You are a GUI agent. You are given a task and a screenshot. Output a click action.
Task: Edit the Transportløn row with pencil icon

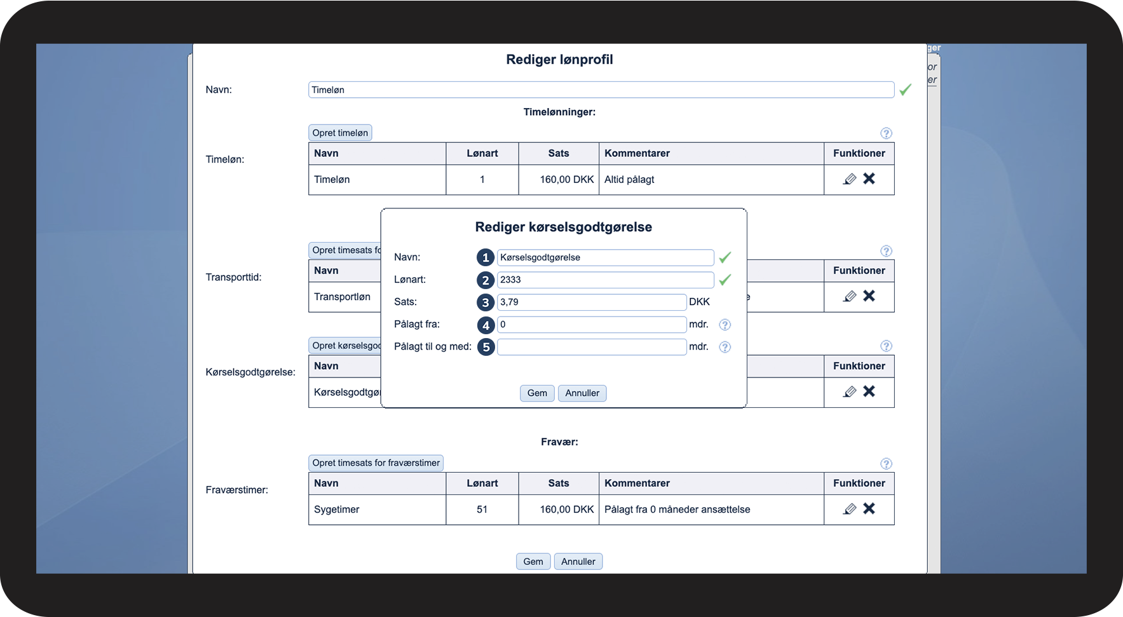(x=849, y=296)
